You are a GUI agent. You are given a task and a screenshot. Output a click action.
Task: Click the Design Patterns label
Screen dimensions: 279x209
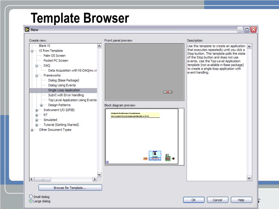coord(59,105)
